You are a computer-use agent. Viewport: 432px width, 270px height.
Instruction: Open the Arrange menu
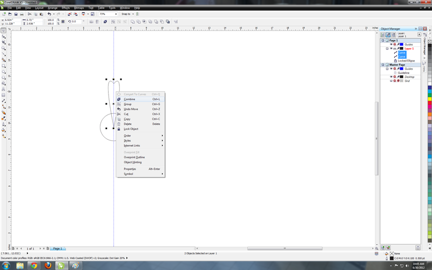52,8
